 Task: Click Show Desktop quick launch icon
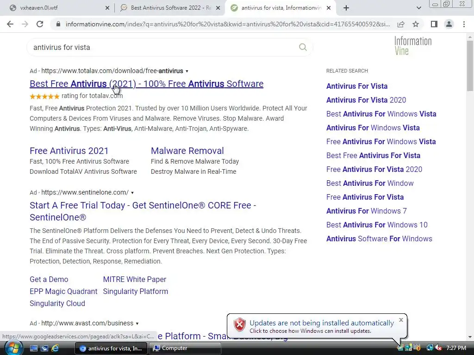33,349
